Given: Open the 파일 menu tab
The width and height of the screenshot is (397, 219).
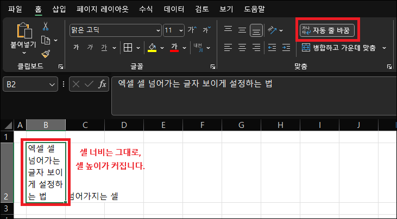Looking at the screenshot, I should pos(15,9).
